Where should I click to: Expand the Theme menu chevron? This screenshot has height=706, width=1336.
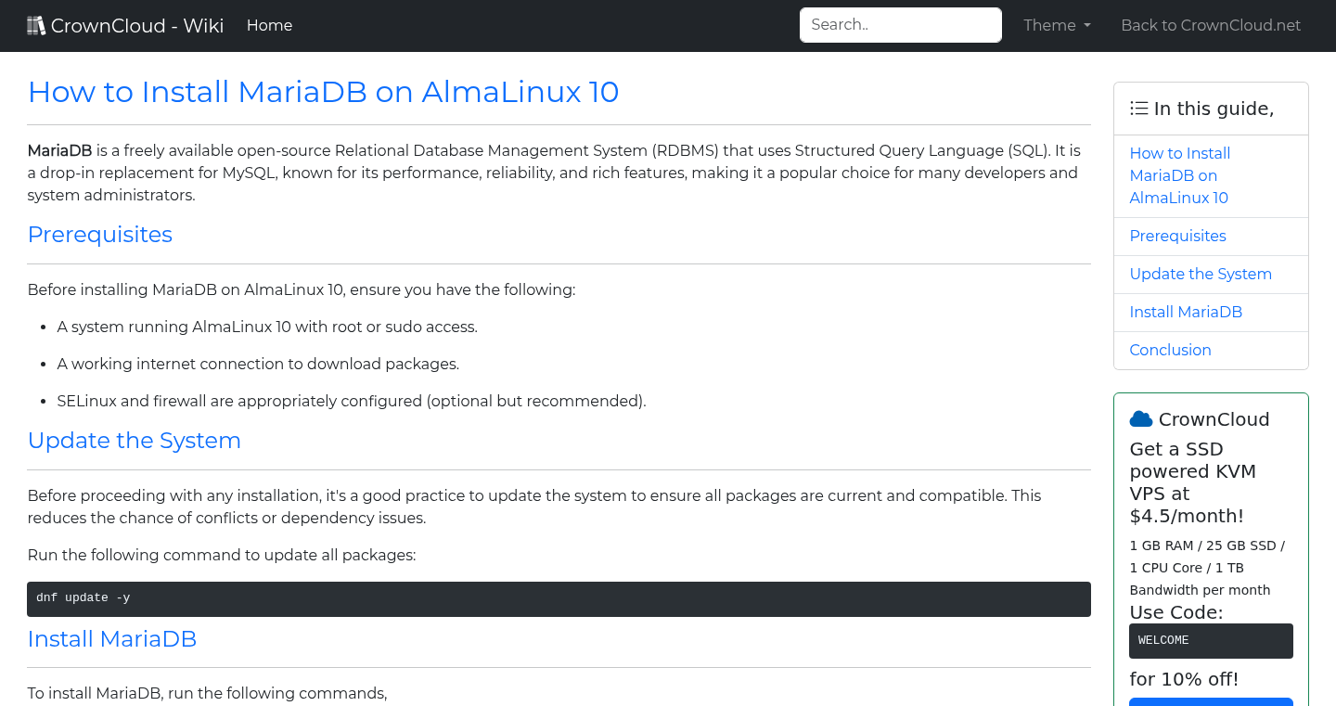pos(1087,26)
